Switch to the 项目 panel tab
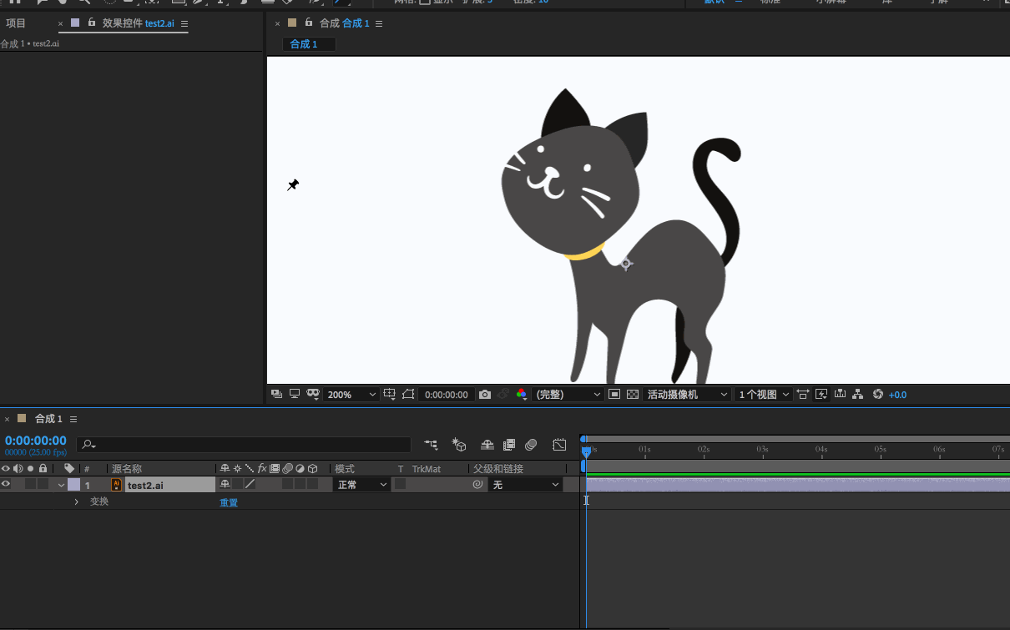The image size is (1010, 630). click(16, 23)
